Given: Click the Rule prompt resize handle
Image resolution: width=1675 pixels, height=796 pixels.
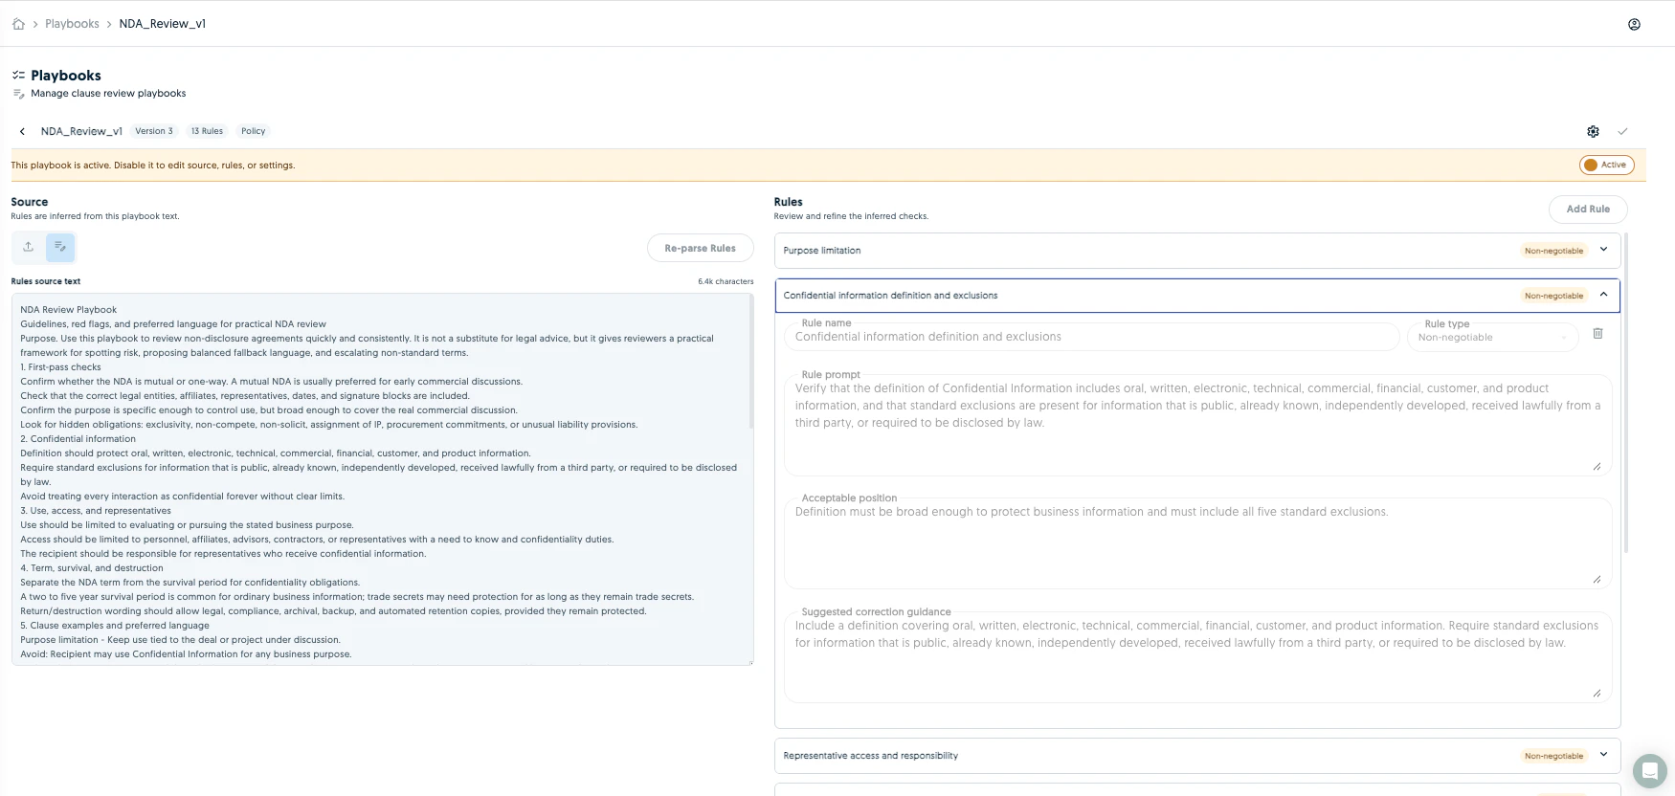Looking at the screenshot, I should pos(1597,466).
